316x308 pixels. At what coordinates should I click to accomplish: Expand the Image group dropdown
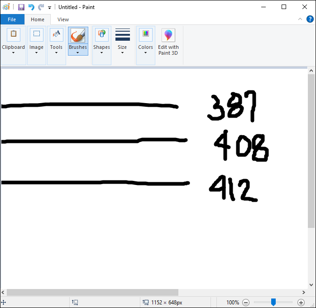(36, 53)
